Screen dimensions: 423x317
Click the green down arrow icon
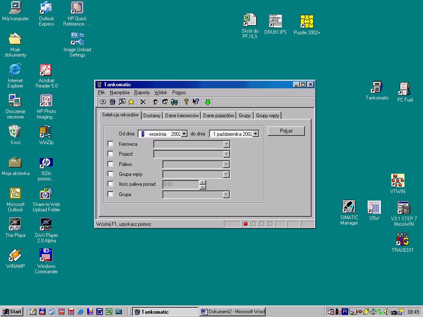pyautogui.click(x=208, y=102)
